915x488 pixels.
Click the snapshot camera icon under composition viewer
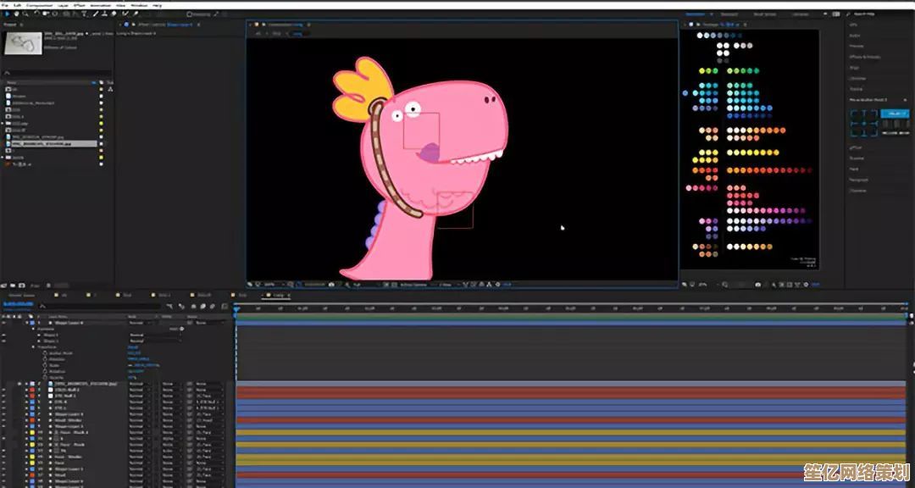click(331, 285)
